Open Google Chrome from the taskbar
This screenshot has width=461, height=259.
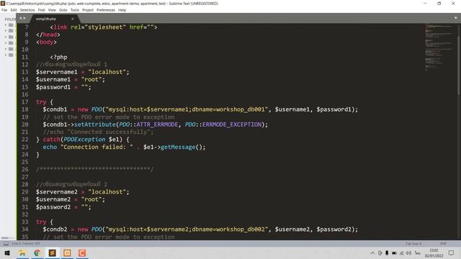coord(37,253)
